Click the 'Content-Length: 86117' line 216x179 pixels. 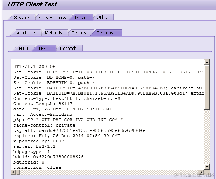pyautogui.click(x=43, y=104)
